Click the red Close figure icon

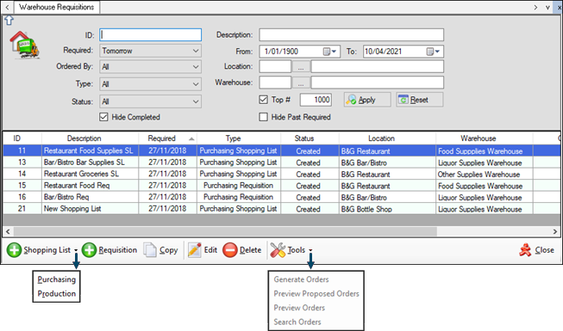[525, 250]
